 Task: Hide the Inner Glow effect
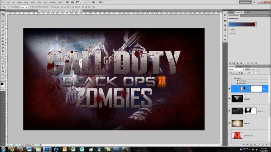tap(237, 84)
